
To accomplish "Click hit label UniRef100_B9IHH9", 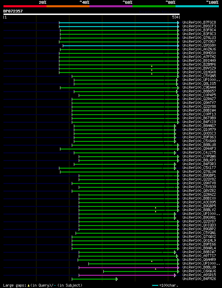I will [x=199, y=61].
